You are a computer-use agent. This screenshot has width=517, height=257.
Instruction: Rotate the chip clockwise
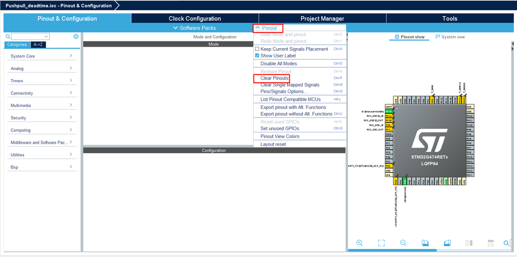point(425,243)
